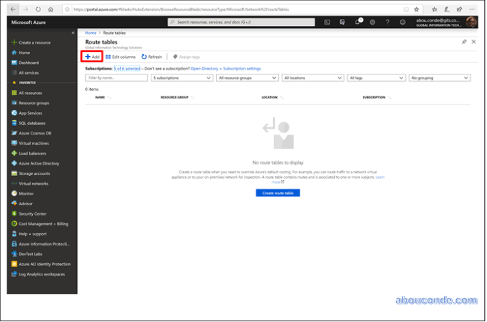
Task: Open the notifications bell icon
Action: pos(357,22)
